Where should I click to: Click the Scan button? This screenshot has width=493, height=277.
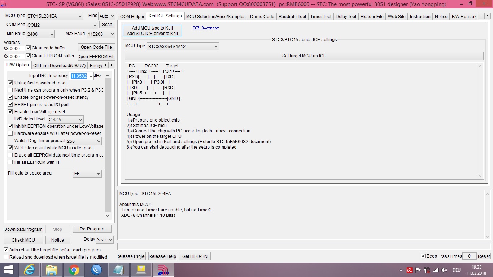pyautogui.click(x=107, y=25)
